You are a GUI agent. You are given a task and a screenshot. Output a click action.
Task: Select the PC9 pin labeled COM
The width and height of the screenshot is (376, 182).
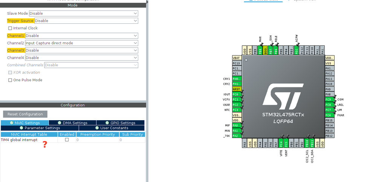[x=330, y=99]
